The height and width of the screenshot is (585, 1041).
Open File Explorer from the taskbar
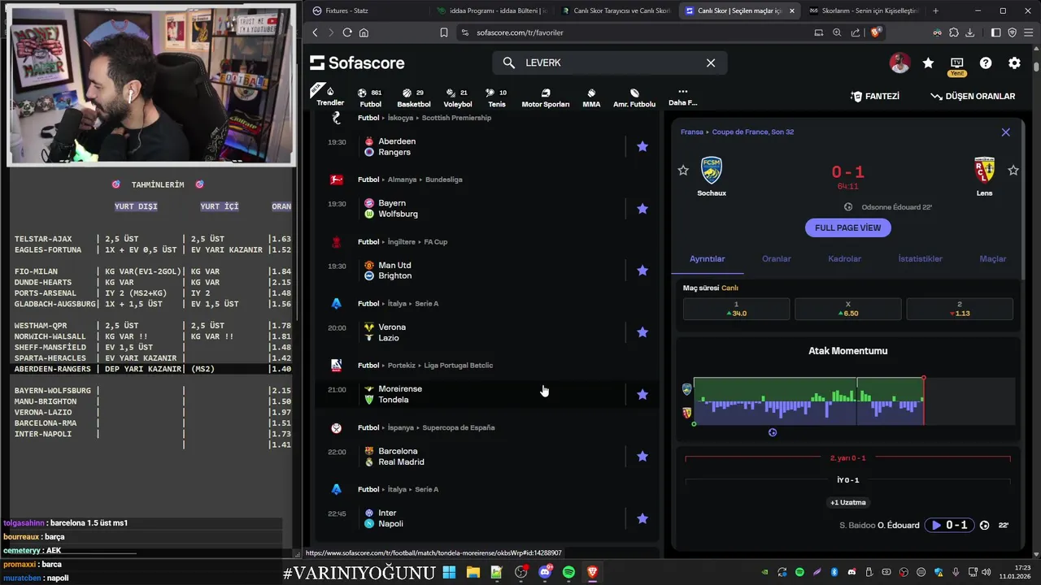click(473, 573)
